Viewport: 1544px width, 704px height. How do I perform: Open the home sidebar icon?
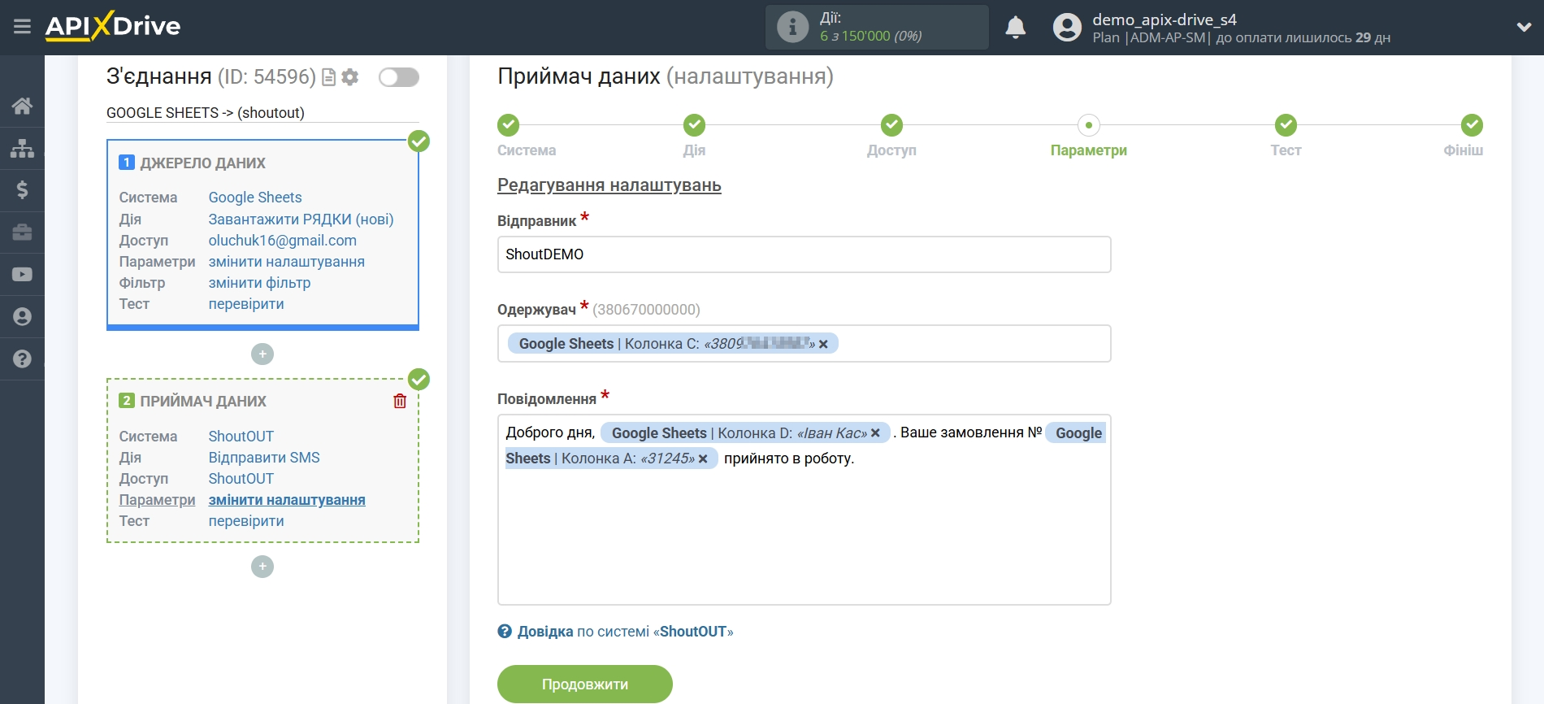coord(22,106)
